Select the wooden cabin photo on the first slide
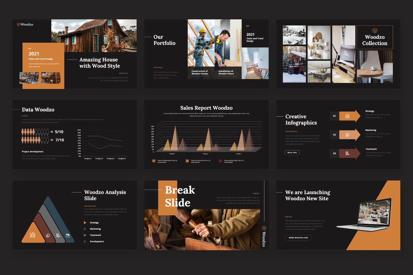The width and height of the screenshot is (413, 275). (x=94, y=36)
